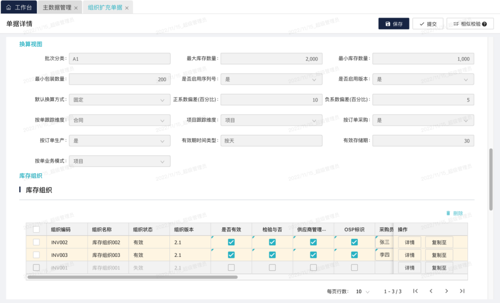Click the home icon on 工作台 tab
500x303 pixels.
pyautogui.click(x=8, y=7)
